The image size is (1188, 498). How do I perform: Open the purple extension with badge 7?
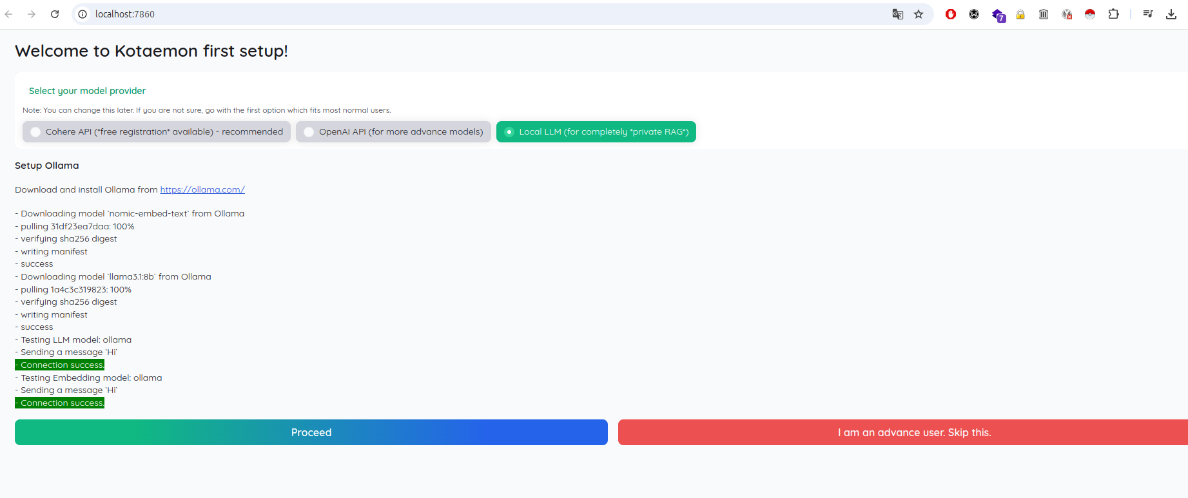(x=998, y=15)
